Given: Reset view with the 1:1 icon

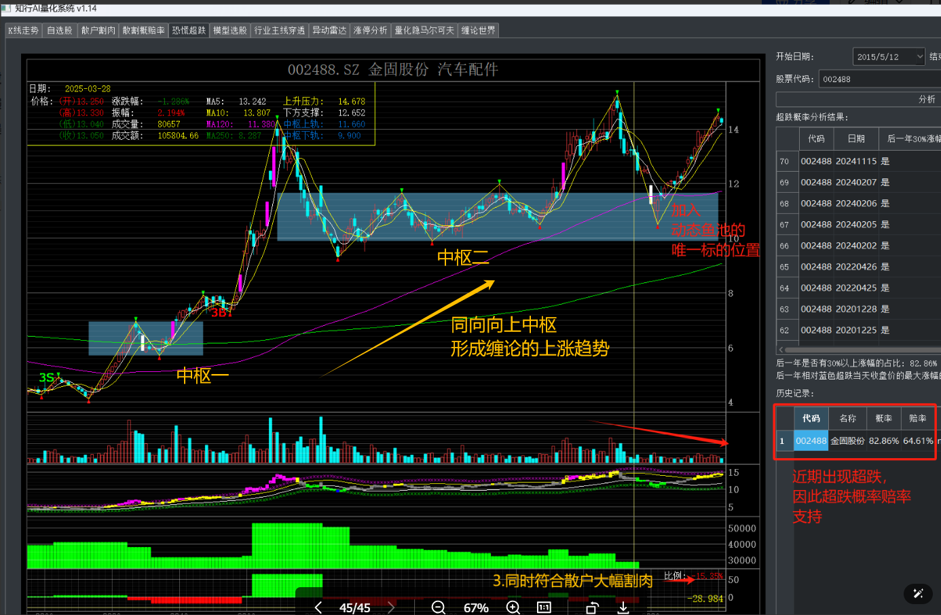Looking at the screenshot, I should [544, 608].
